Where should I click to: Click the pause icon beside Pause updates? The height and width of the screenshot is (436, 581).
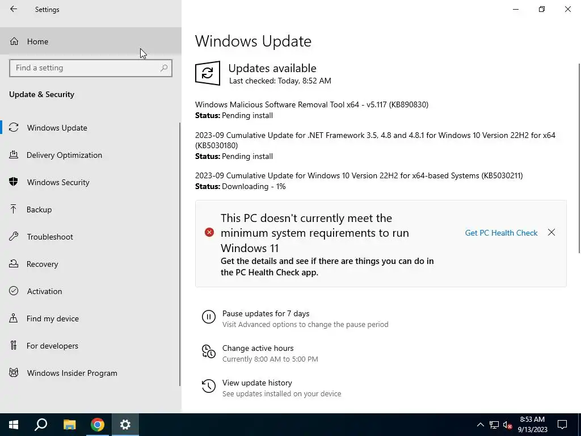(209, 317)
